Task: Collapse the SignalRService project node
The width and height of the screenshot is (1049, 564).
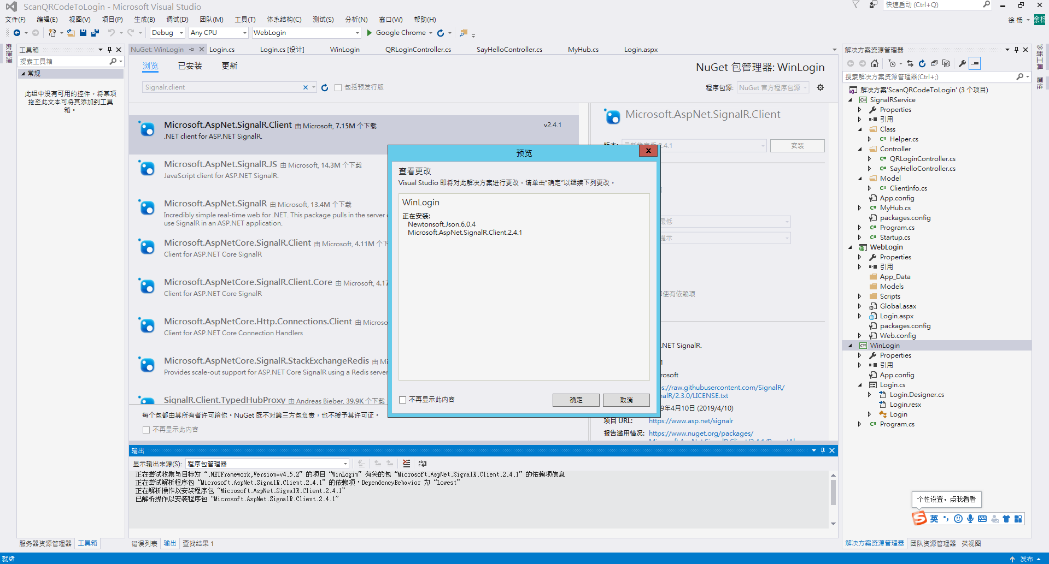Action: (x=851, y=100)
